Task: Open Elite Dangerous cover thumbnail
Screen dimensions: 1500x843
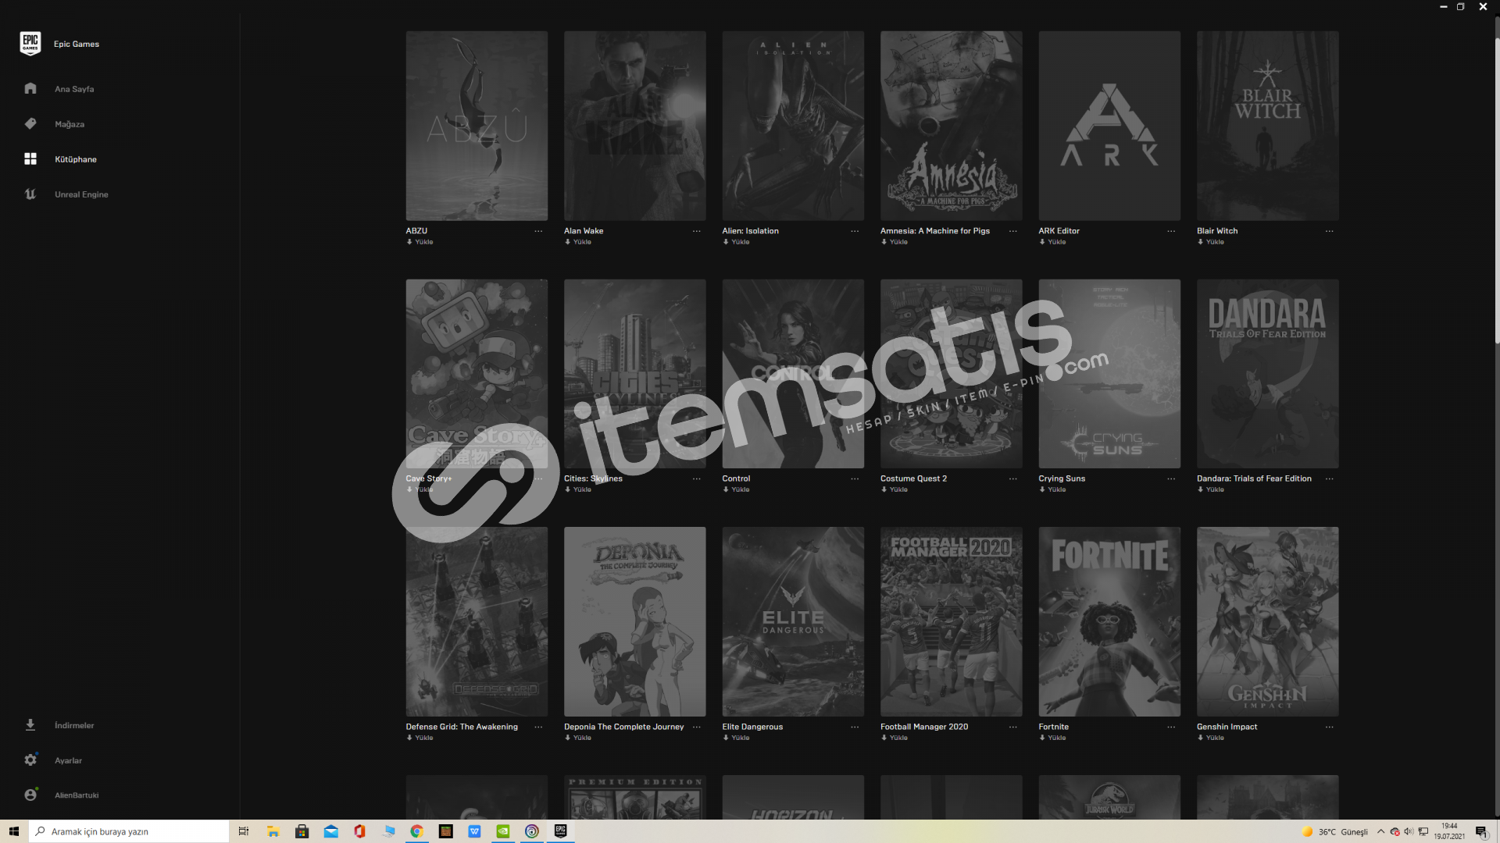Action: (793, 621)
